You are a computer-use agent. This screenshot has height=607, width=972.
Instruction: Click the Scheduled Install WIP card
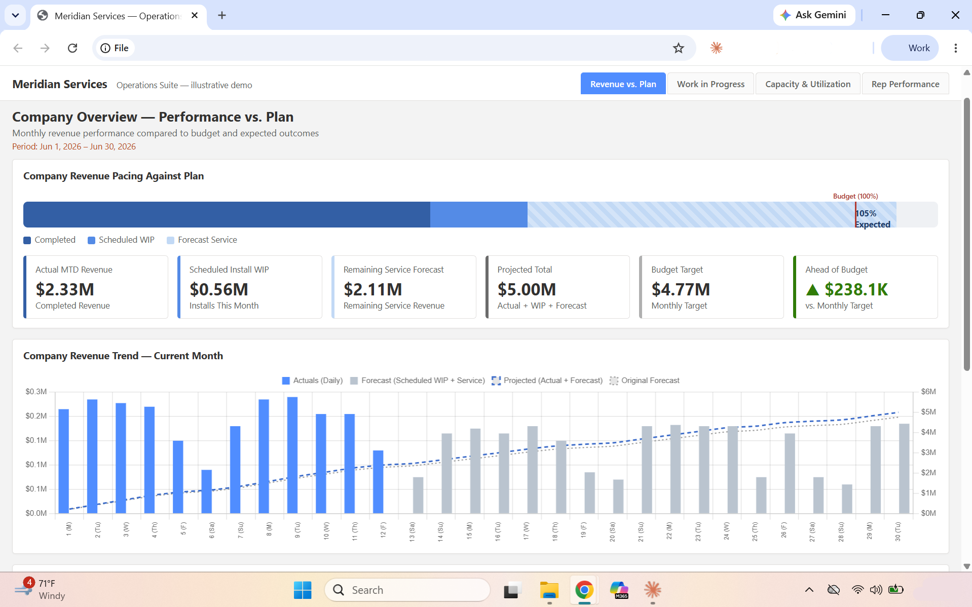[x=250, y=287]
